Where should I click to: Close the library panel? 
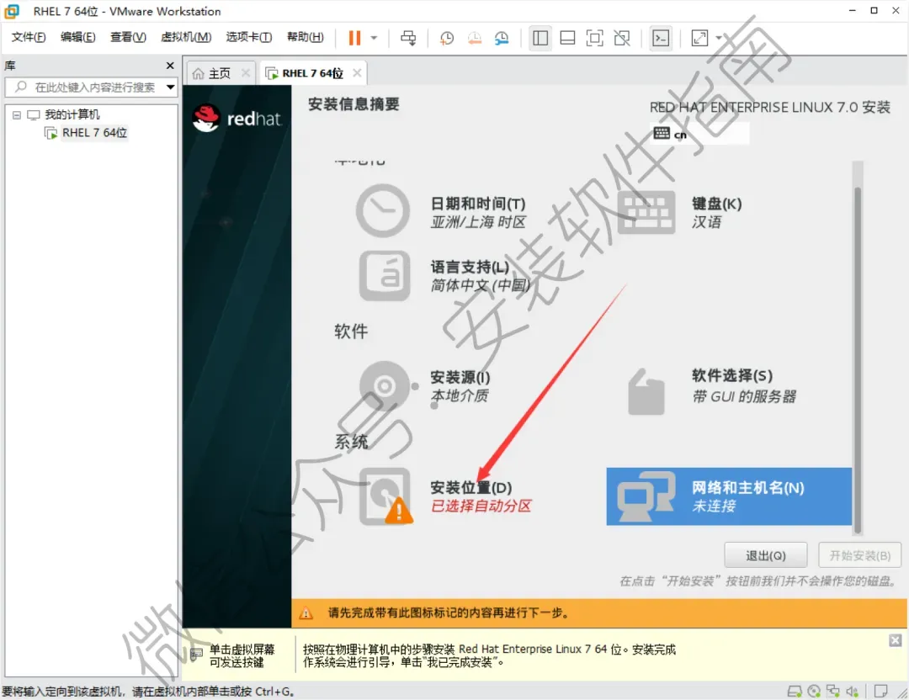170,66
